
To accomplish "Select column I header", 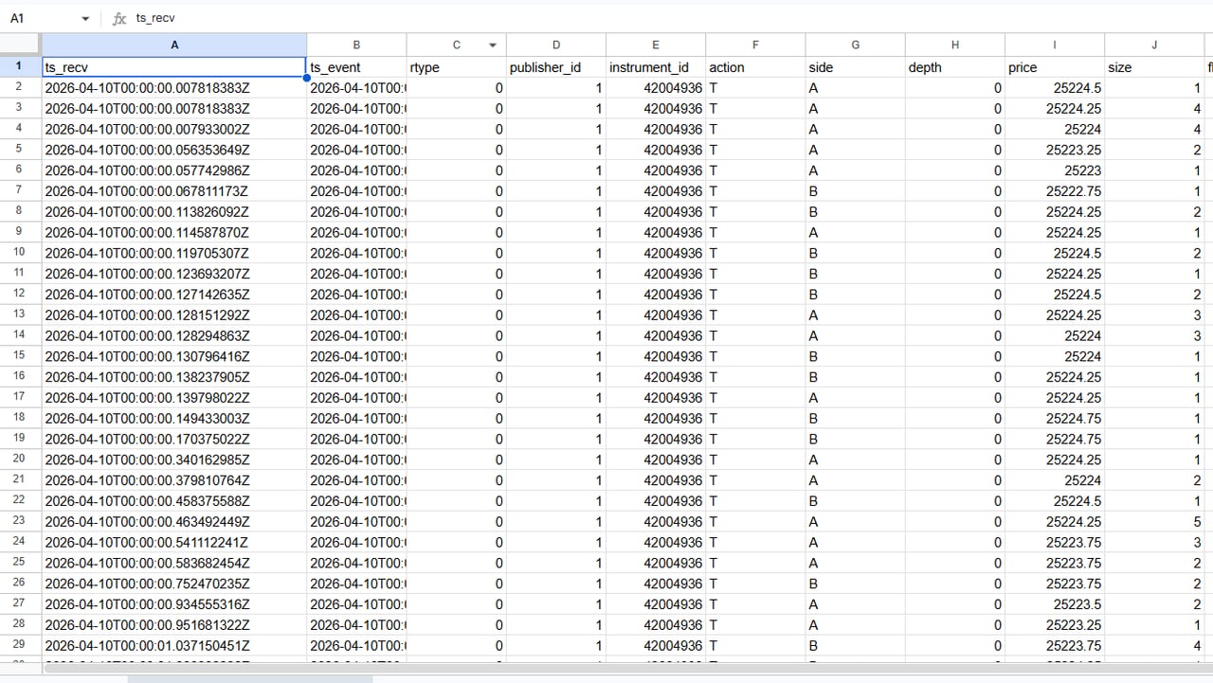I will pyautogui.click(x=1055, y=45).
